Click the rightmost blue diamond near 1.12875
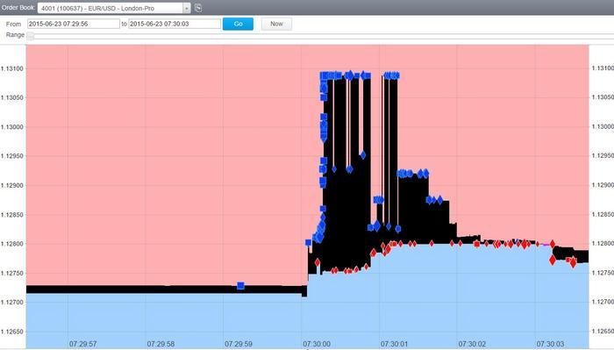 click(439, 200)
